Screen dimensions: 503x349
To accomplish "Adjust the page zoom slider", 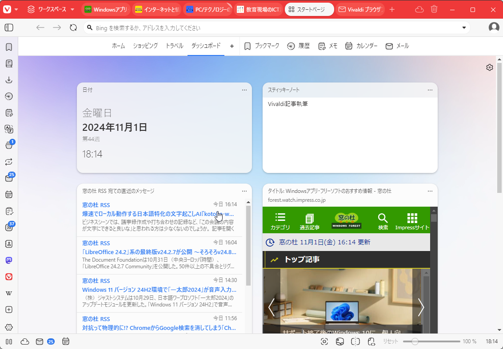I will coord(414,341).
